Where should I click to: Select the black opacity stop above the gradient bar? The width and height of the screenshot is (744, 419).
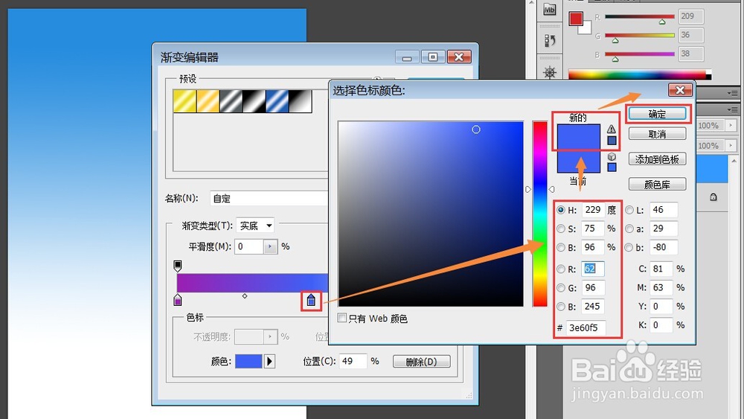pyautogui.click(x=178, y=265)
